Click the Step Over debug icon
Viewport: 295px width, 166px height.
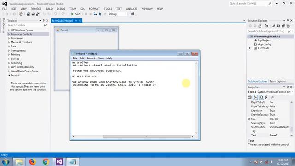[x=100, y=14]
